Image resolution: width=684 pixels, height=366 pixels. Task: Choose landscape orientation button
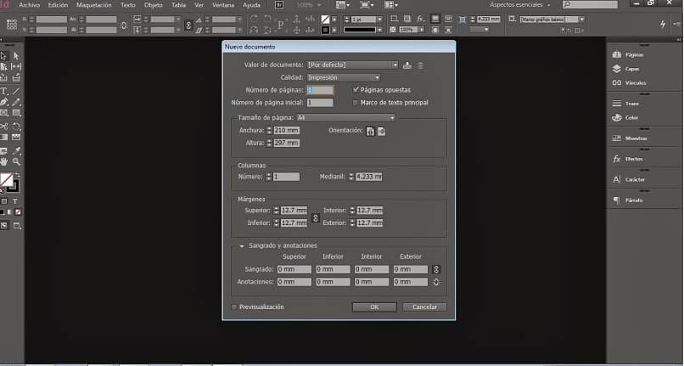pos(382,131)
